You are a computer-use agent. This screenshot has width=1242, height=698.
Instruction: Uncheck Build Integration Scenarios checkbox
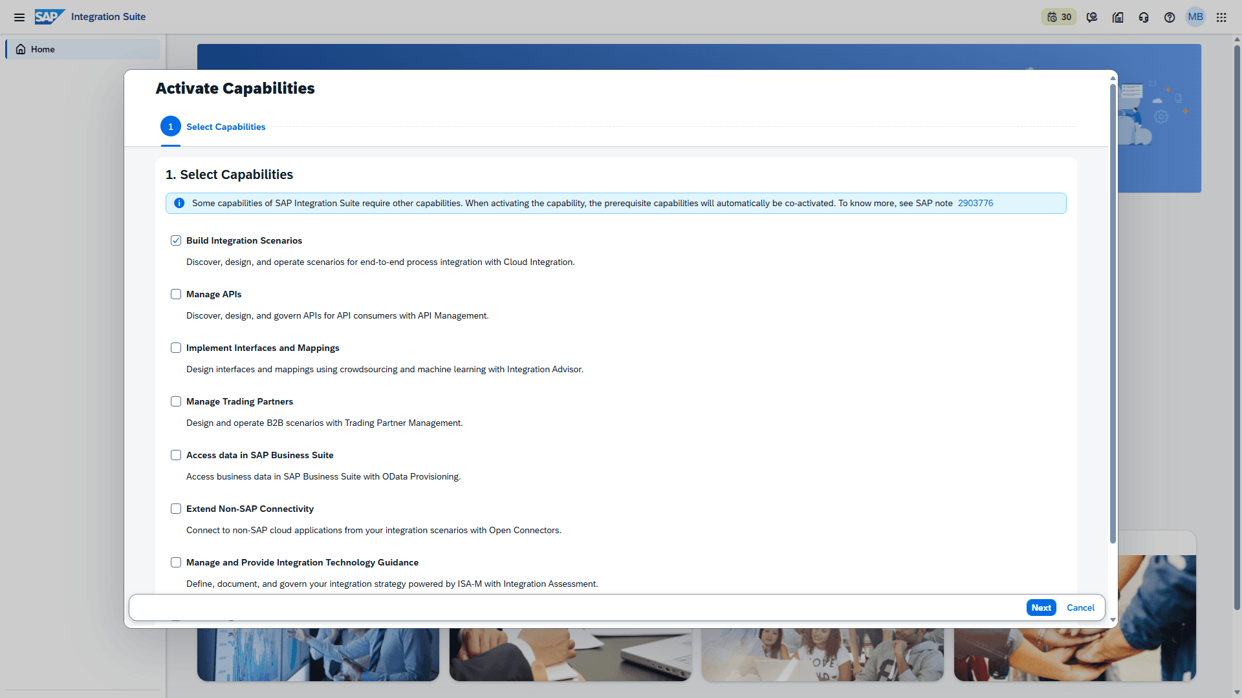point(176,240)
